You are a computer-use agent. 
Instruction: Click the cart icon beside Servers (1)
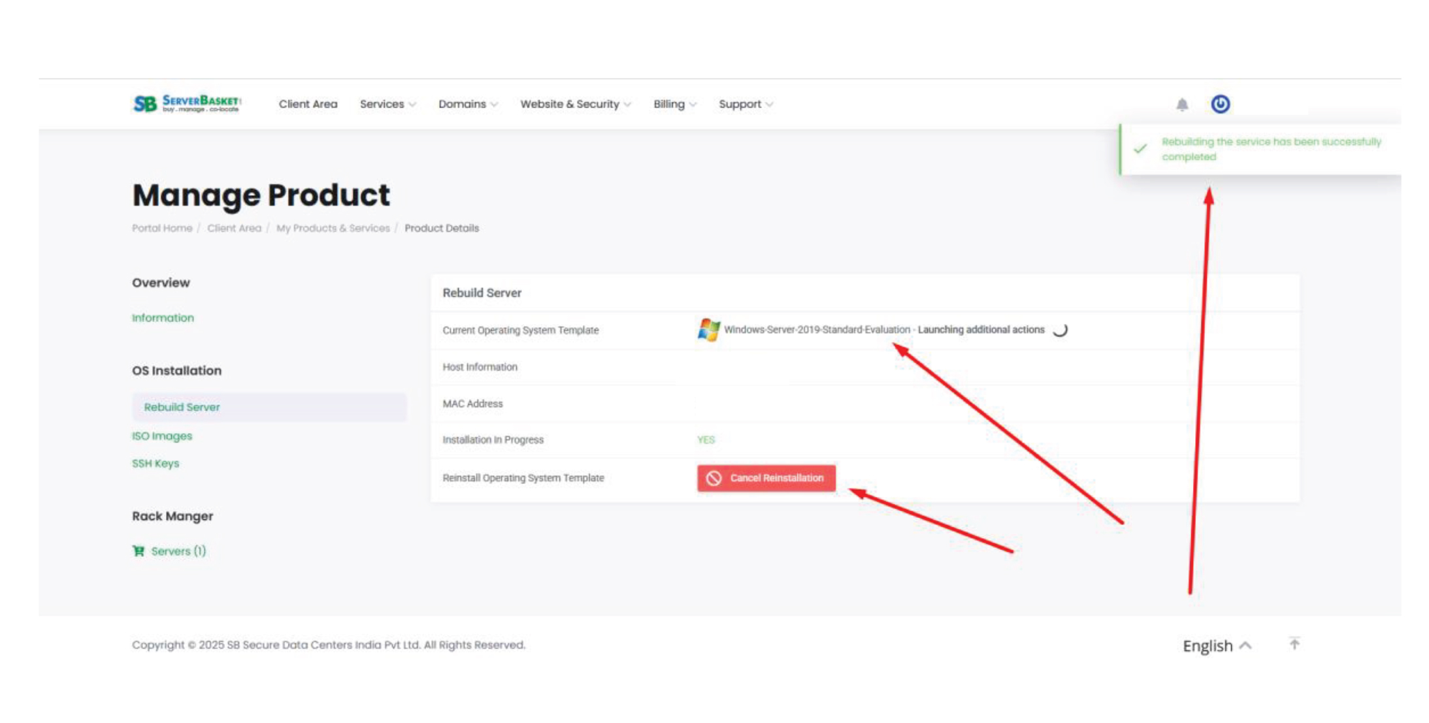click(138, 551)
